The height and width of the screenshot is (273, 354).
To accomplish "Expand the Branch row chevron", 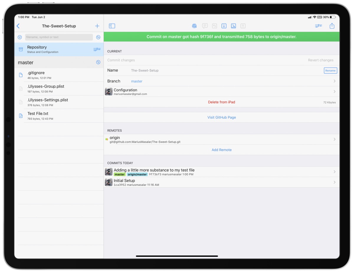I will (335, 81).
